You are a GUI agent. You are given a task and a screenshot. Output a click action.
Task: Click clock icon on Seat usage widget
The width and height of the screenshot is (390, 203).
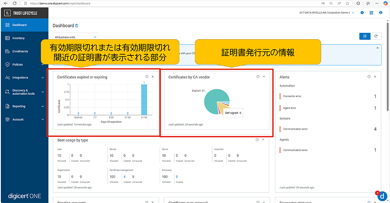point(257,140)
